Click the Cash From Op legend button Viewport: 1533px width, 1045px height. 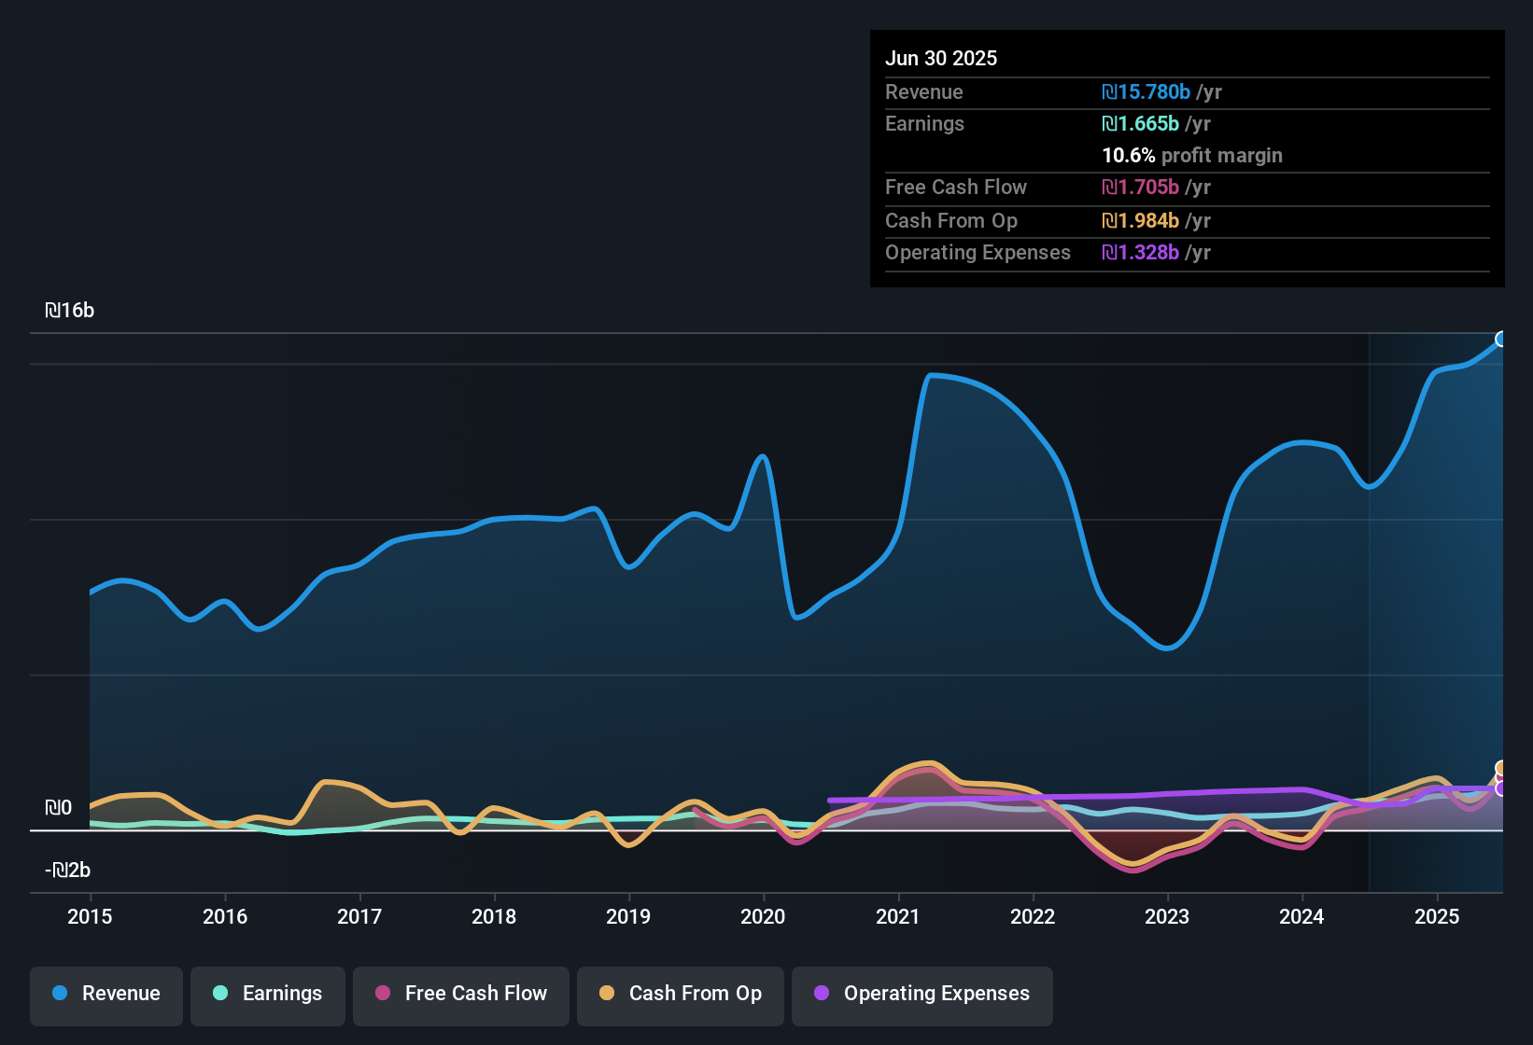coord(680,994)
